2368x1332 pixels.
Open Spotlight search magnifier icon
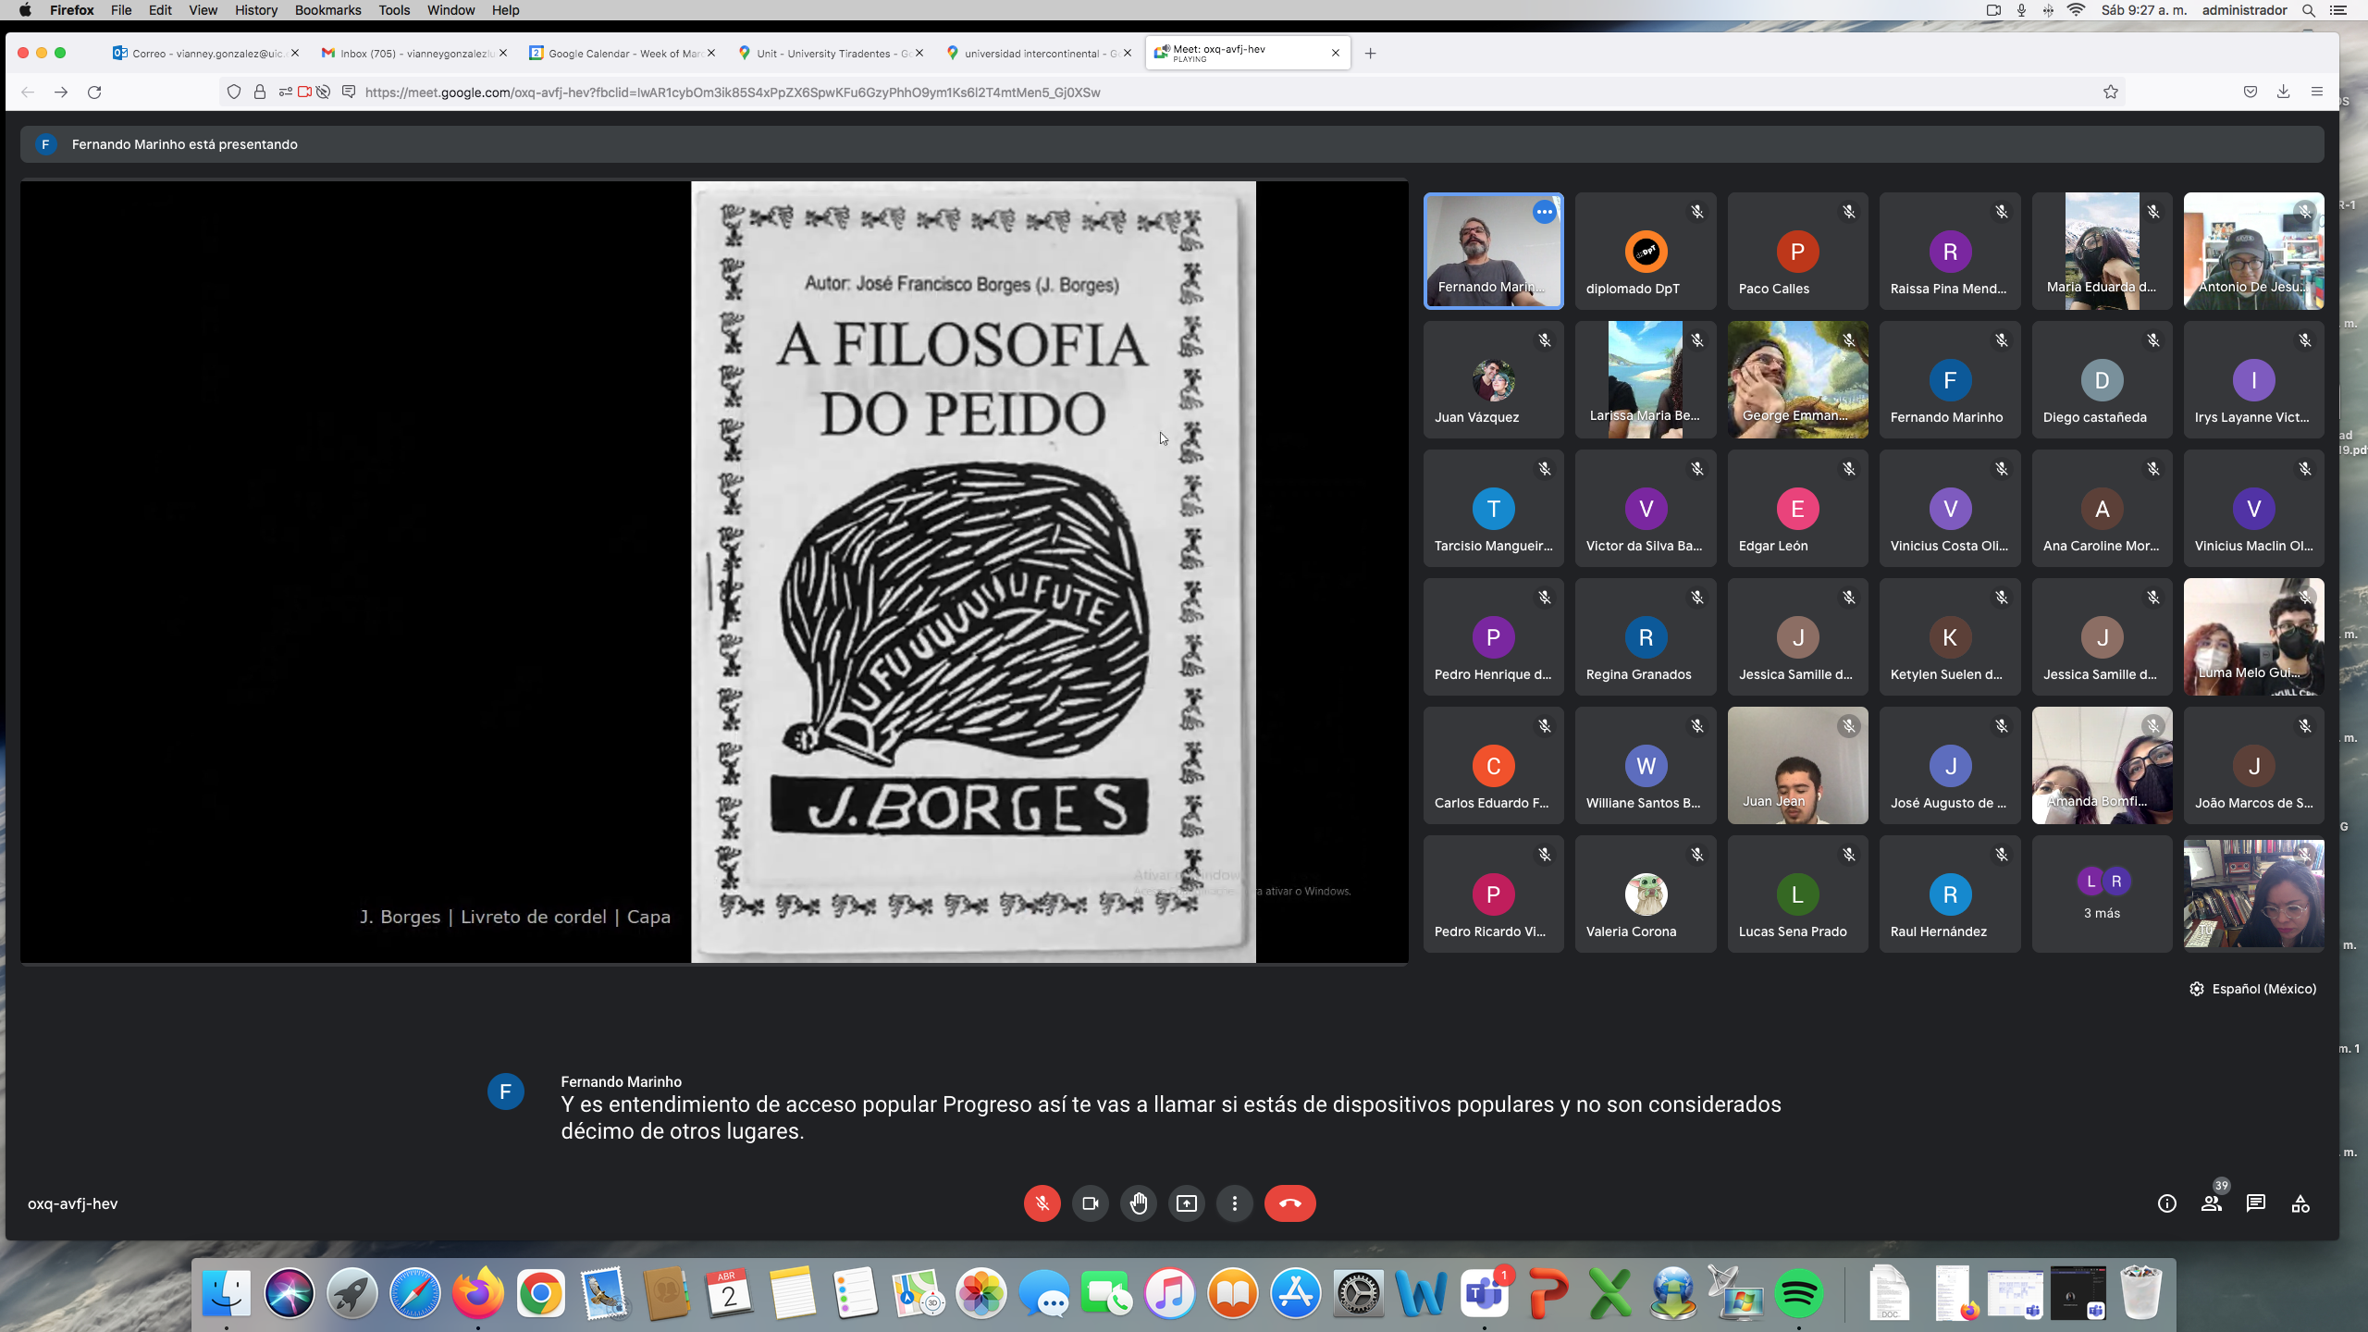coord(2309,10)
